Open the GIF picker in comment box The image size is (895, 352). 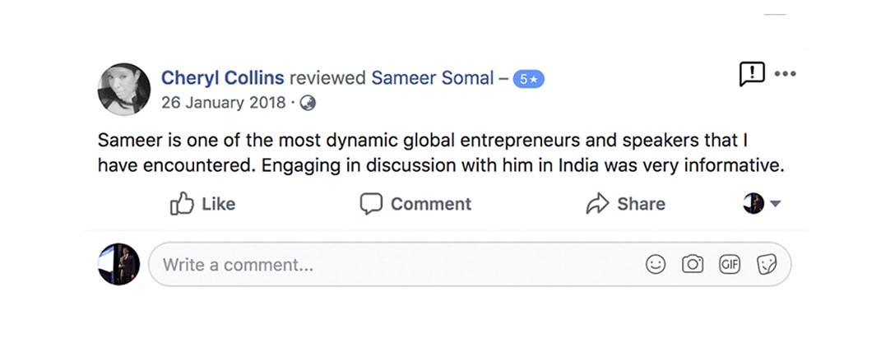tap(730, 264)
